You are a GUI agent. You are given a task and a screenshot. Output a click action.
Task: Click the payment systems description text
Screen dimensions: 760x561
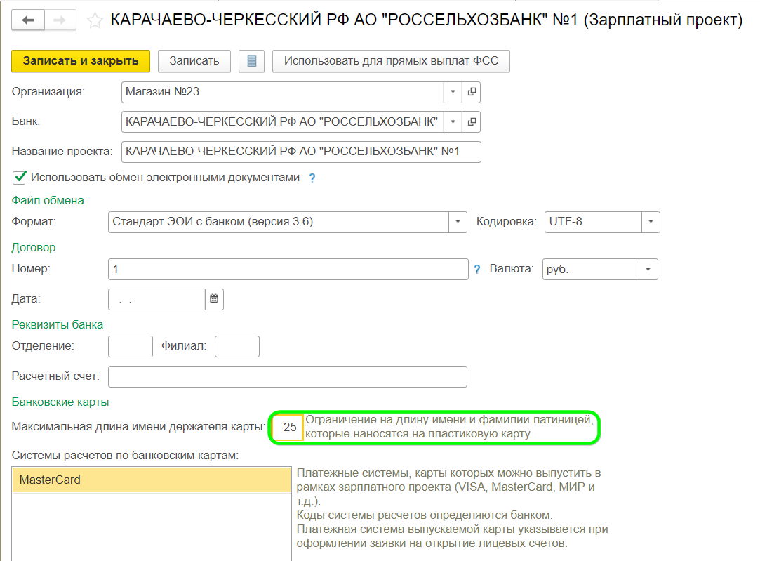pos(452,508)
